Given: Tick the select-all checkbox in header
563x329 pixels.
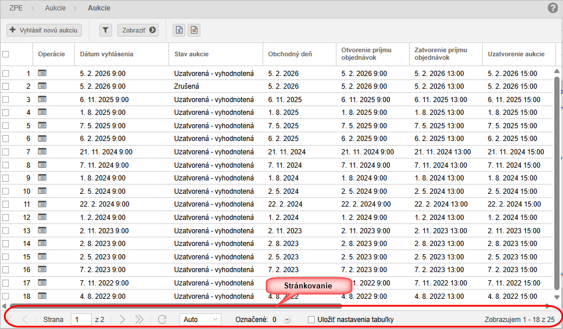Looking at the screenshot, I should click(x=6, y=55).
